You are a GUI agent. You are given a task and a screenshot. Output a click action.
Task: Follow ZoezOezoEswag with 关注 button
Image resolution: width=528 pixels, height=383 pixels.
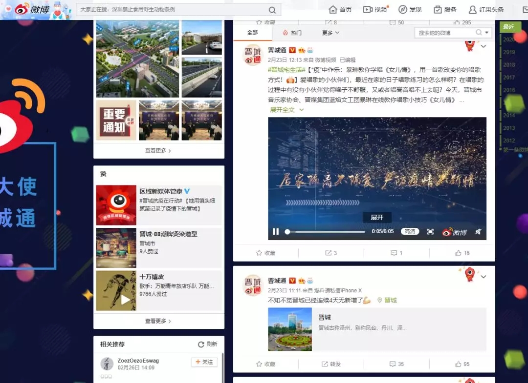pos(204,362)
